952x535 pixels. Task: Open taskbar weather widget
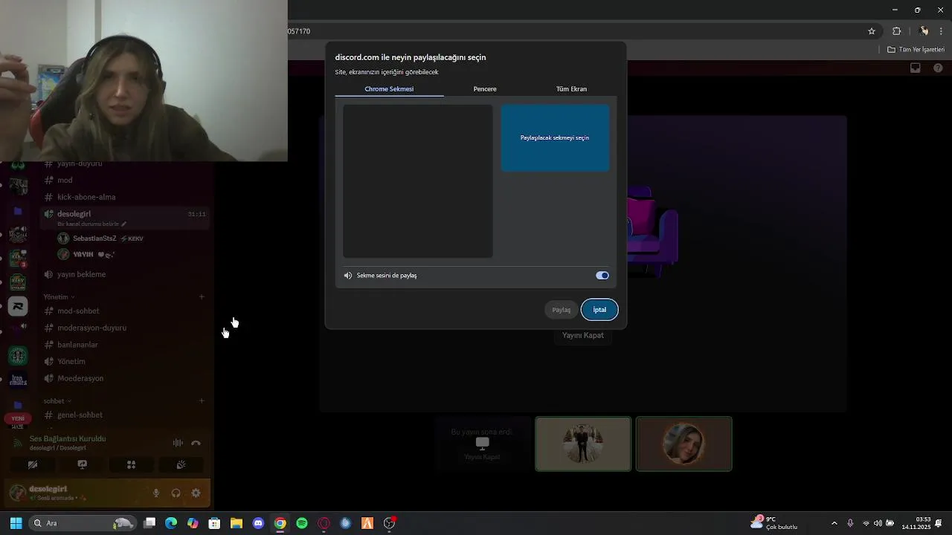(773, 523)
